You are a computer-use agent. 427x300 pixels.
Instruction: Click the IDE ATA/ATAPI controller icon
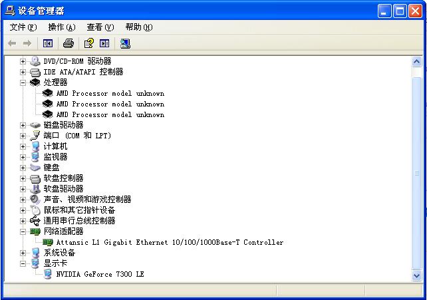[x=35, y=72]
